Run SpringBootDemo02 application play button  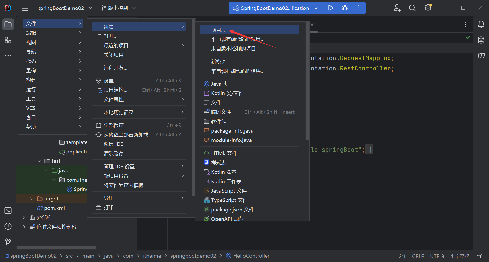click(331, 8)
